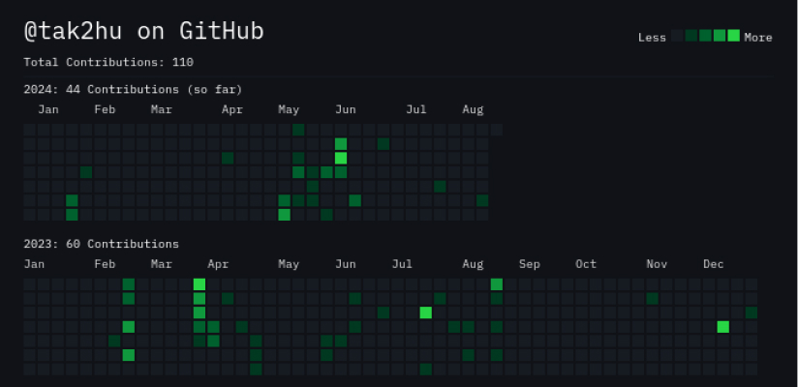
Task: Click the 'Total Contributions: 110' text
Action: pos(108,62)
